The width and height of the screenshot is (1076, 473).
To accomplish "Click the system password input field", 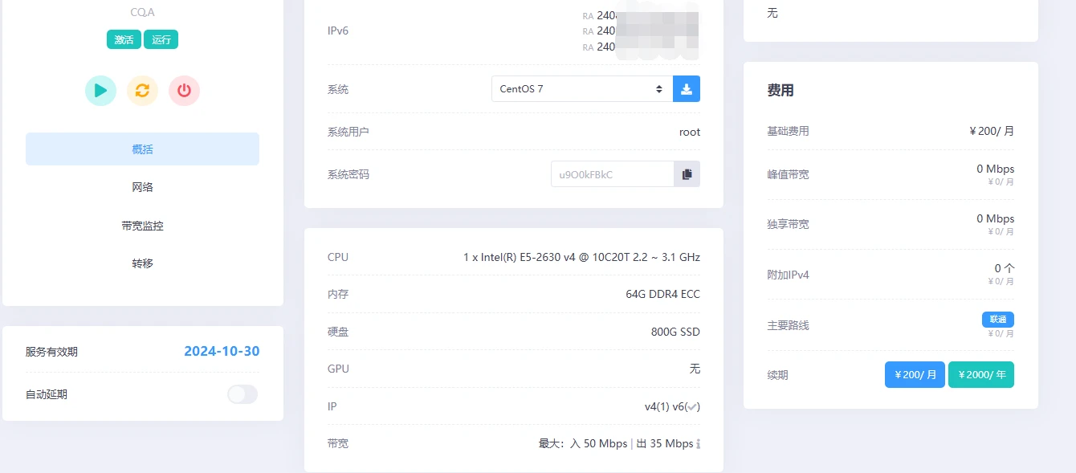I will (x=611, y=174).
